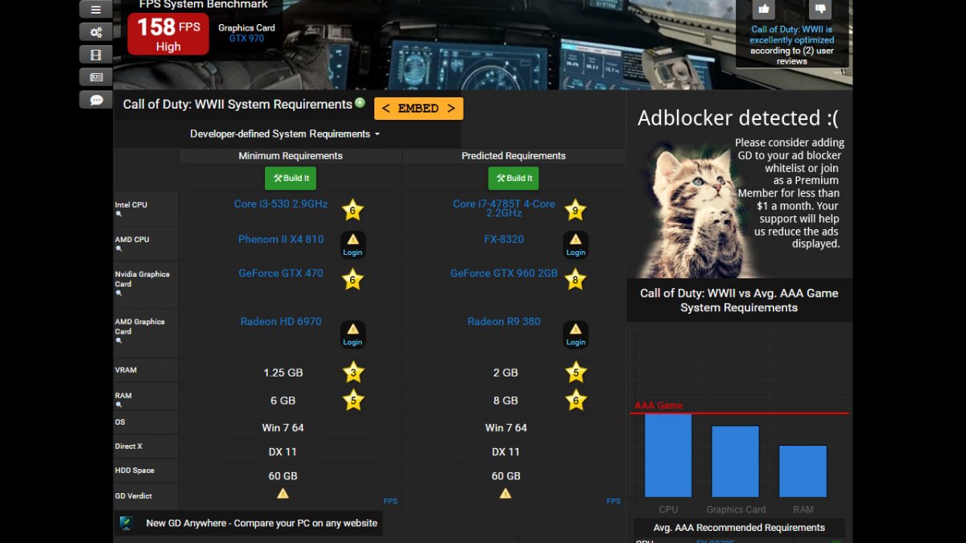The width and height of the screenshot is (966, 543).
Task: Click predicted '60 GB' HDD Space value
Action: click(x=506, y=476)
